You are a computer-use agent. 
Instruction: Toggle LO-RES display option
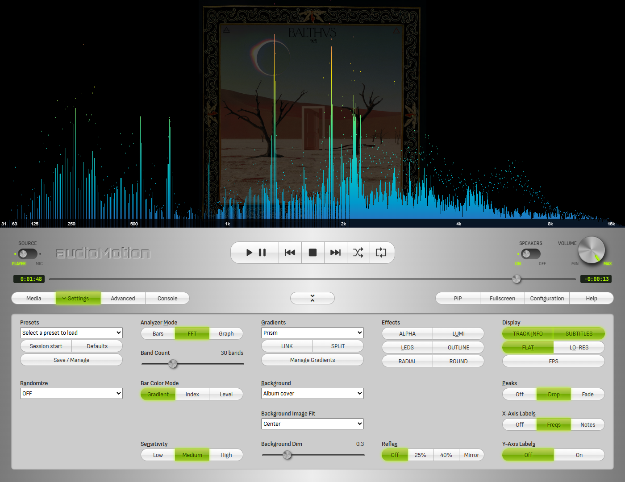(x=579, y=347)
